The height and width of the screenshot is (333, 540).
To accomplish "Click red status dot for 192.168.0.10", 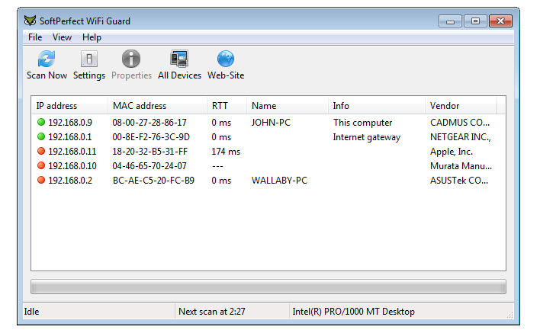I will point(41,165).
